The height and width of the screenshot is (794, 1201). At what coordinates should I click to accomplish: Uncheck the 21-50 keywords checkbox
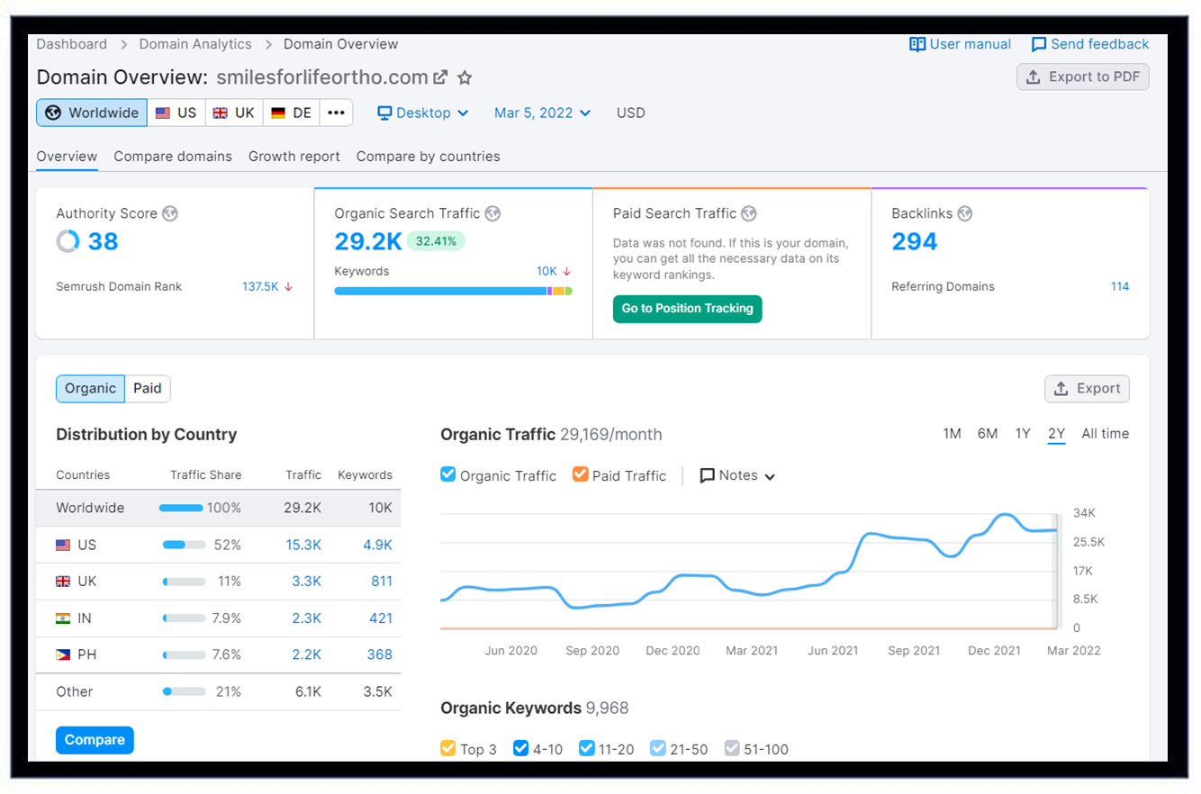(x=658, y=749)
